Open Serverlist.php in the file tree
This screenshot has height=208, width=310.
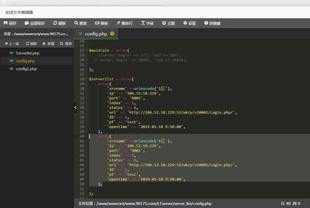click(28, 53)
